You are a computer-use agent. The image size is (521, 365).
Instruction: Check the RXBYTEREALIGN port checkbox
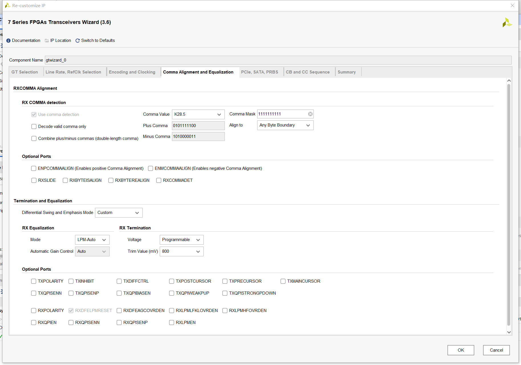click(x=111, y=180)
